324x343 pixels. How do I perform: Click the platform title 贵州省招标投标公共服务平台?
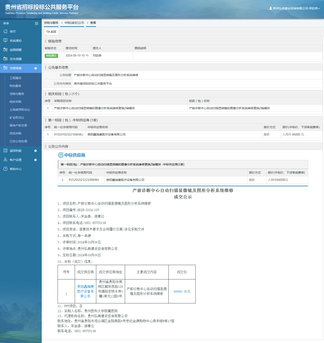pyautogui.click(x=42, y=7)
